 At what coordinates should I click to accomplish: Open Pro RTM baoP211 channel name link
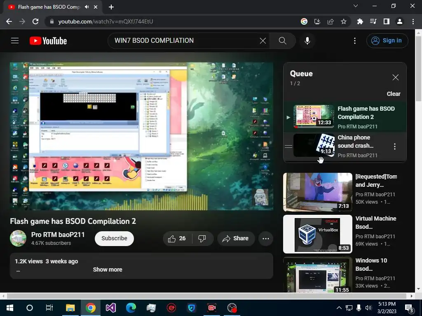tap(58, 235)
